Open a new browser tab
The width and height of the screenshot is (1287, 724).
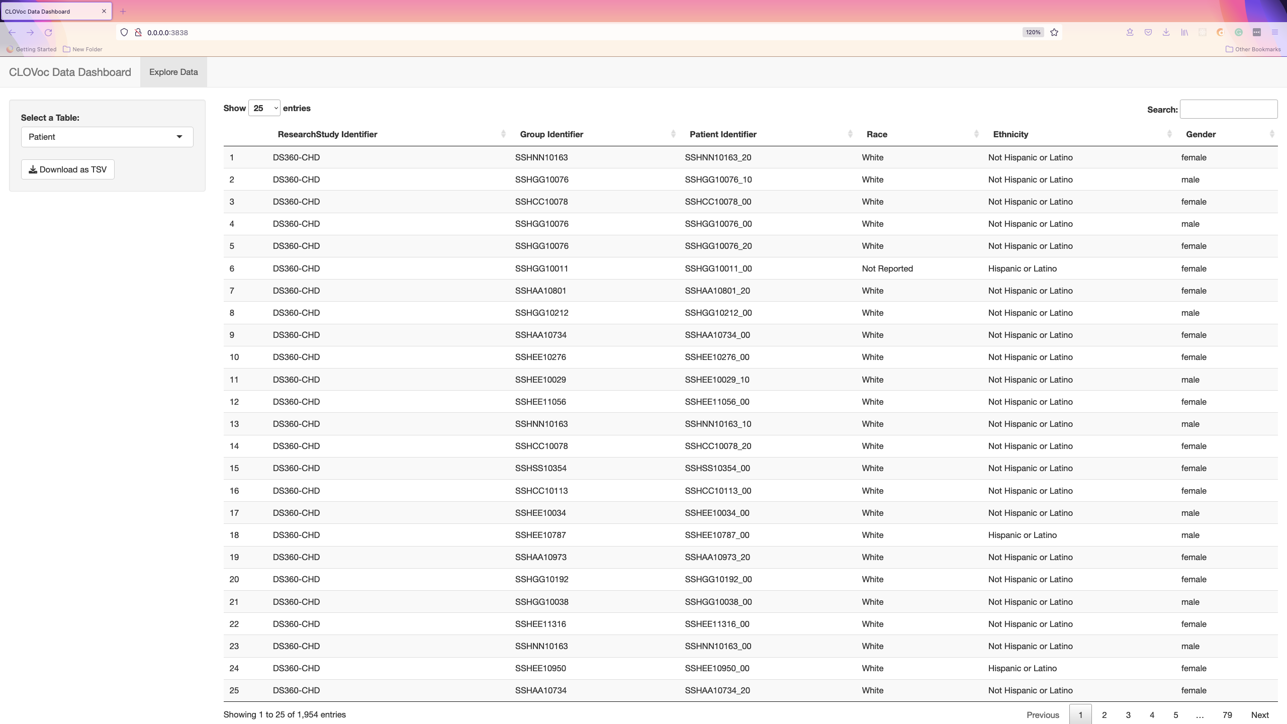click(x=123, y=11)
